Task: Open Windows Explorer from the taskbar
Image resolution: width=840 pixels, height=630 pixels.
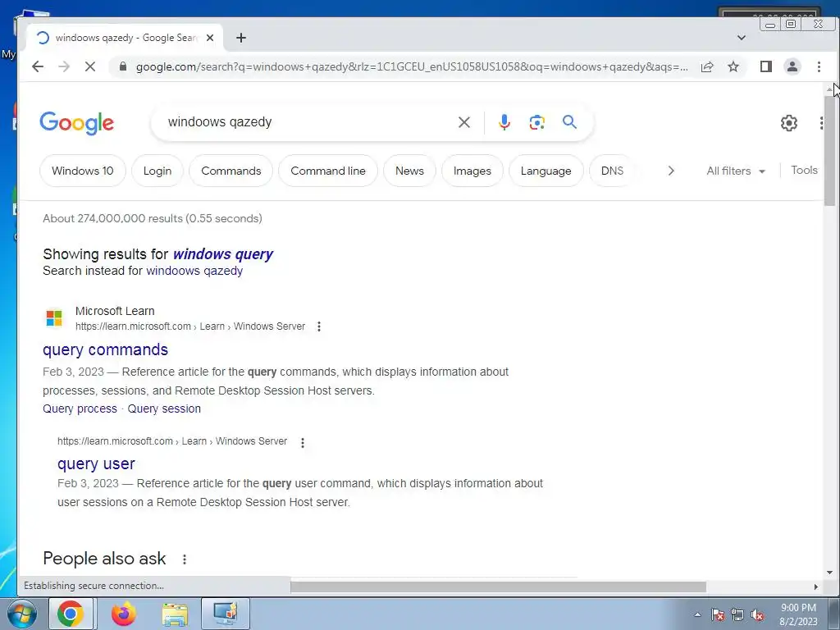Action: pos(175,614)
